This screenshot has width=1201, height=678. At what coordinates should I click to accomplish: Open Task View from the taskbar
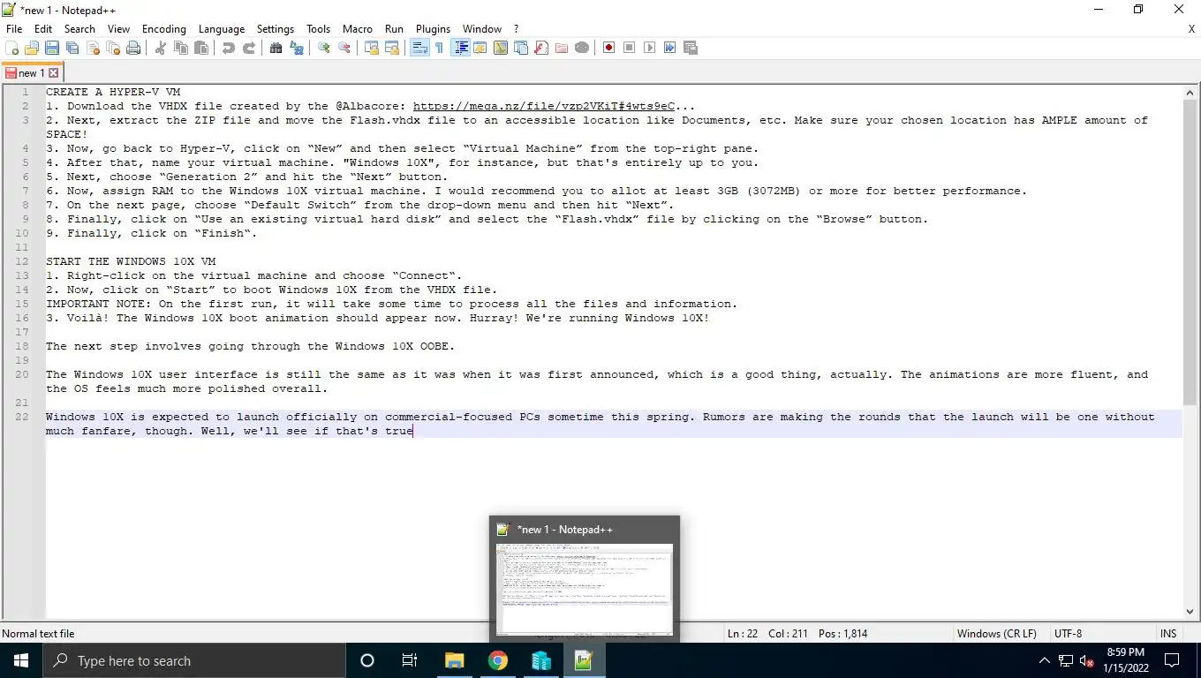[x=410, y=660]
